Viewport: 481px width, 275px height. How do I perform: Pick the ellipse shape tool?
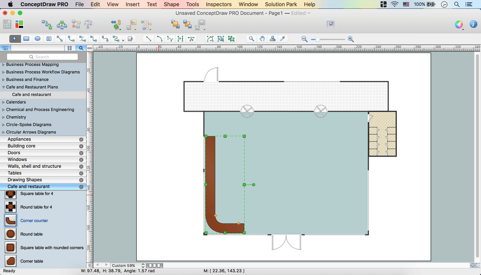coord(38,39)
